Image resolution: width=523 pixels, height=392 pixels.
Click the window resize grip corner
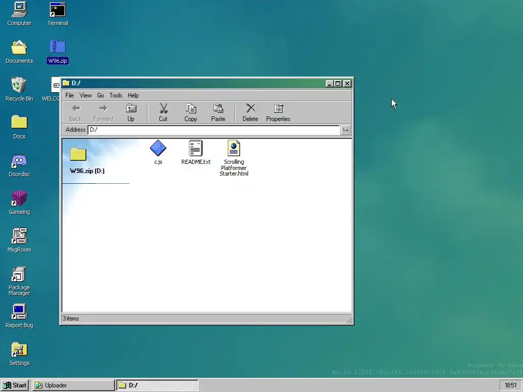(348, 320)
